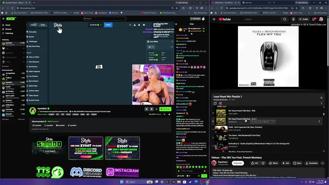Image resolution: width=329 pixels, height=185 pixels.
Task: Toggle playlist shuffle
Action: [x=220, y=103]
